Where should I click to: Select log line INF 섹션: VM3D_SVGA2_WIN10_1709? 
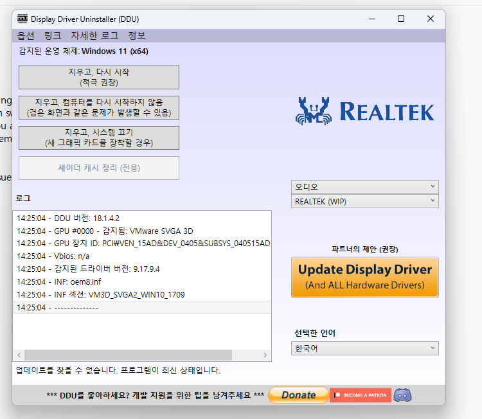pos(142,294)
